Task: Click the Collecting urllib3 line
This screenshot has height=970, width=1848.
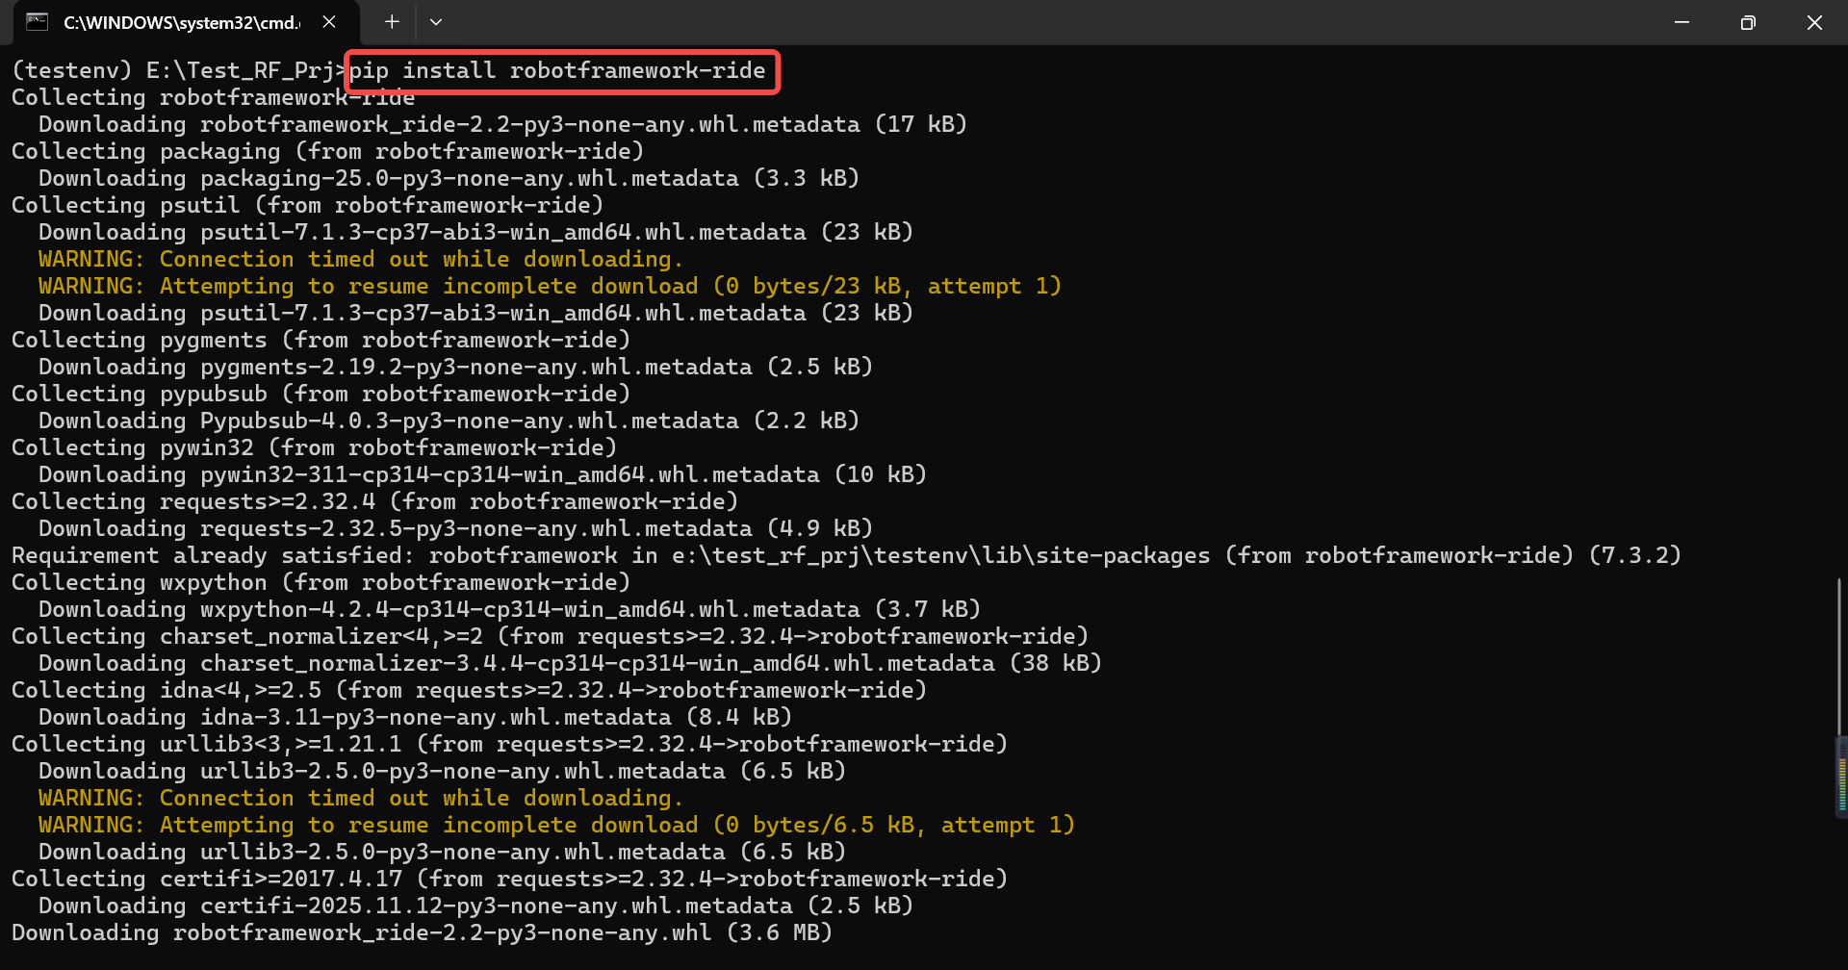Action: [x=509, y=744]
